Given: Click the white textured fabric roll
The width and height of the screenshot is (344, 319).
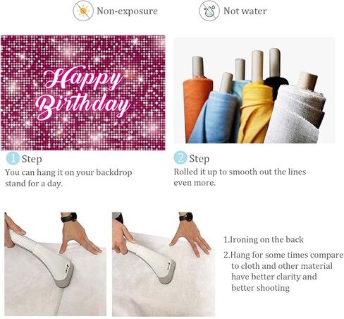Looking at the screenshot, I should [x=296, y=114].
